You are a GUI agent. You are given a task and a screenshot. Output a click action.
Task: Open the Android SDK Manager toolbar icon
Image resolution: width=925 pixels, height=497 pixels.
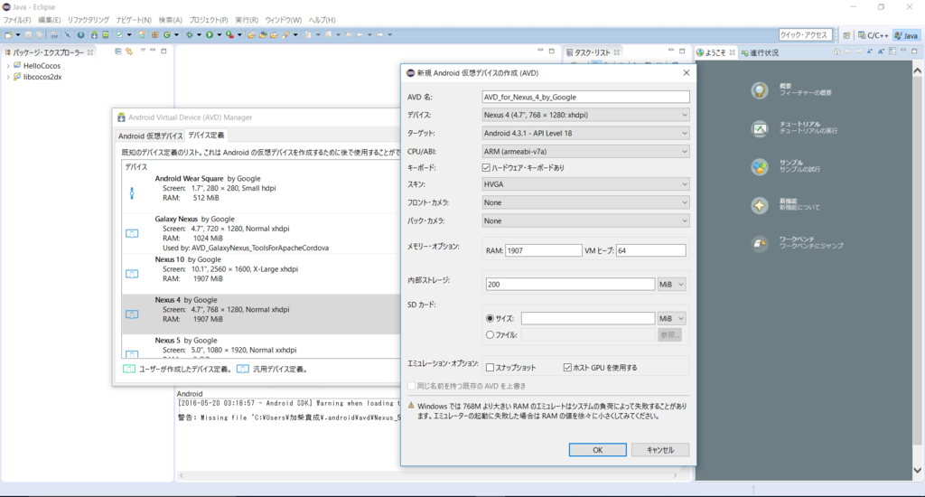(x=94, y=35)
